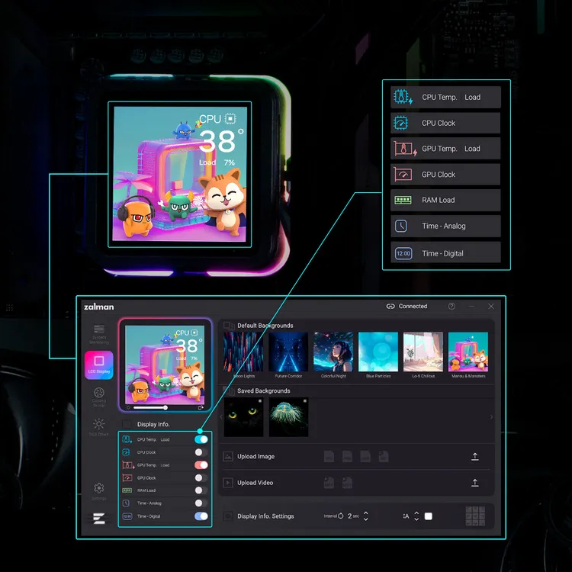The height and width of the screenshot is (572, 572).
Task: Open the RGB Effect section
Action: (99, 427)
